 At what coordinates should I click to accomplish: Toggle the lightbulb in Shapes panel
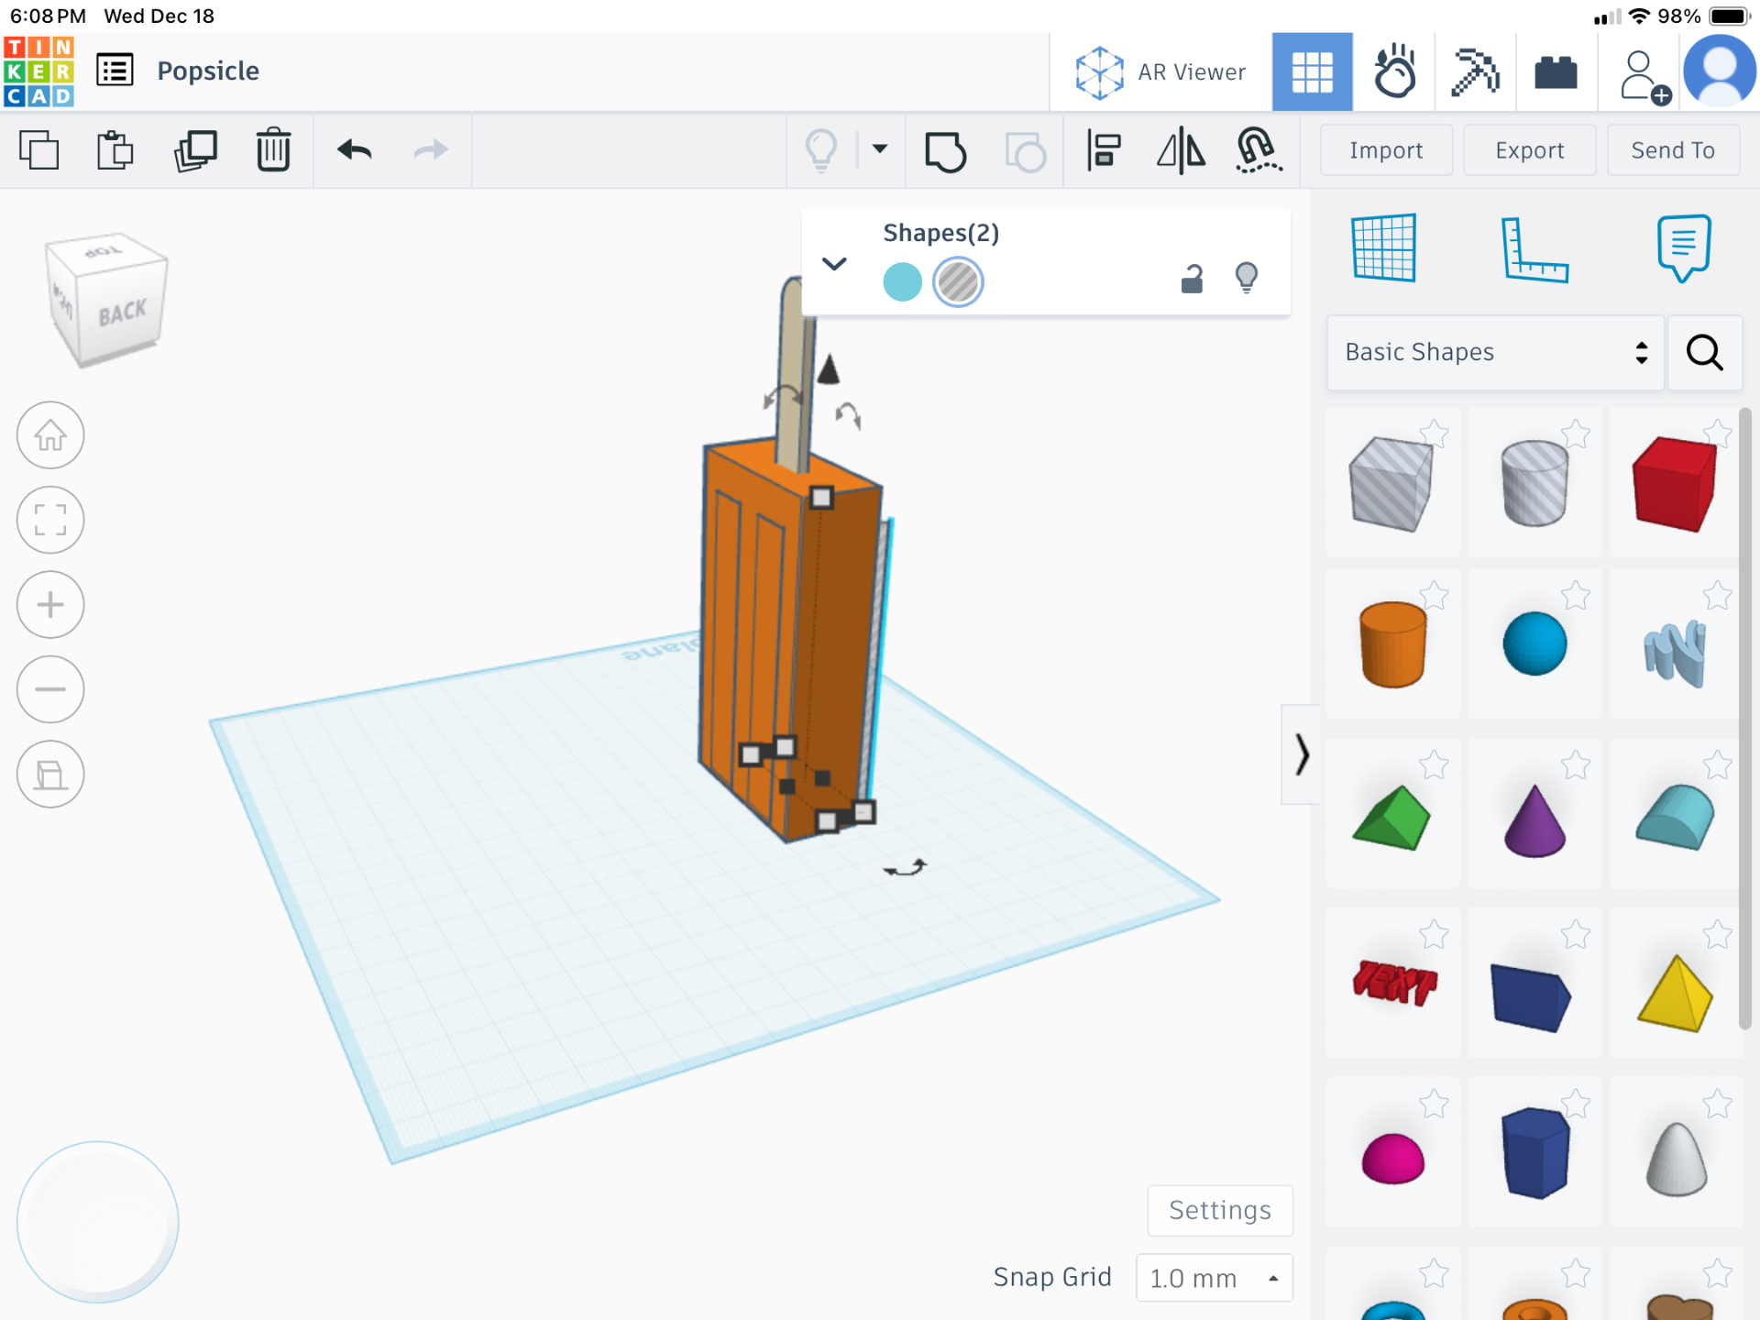(1247, 278)
